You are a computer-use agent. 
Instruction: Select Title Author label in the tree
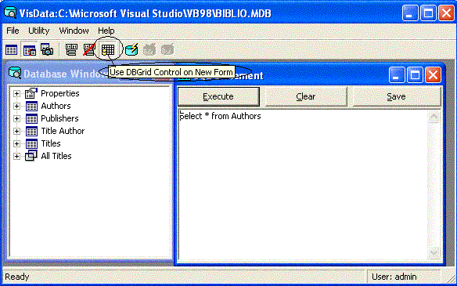pos(63,131)
